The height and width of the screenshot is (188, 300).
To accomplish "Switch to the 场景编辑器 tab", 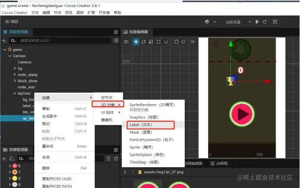I will point(136,32).
